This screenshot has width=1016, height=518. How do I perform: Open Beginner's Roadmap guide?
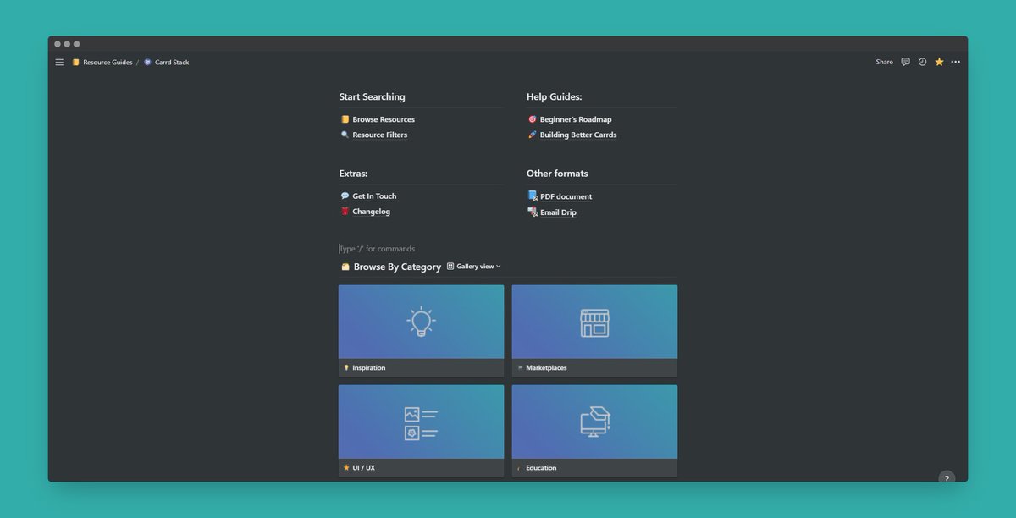(x=576, y=119)
